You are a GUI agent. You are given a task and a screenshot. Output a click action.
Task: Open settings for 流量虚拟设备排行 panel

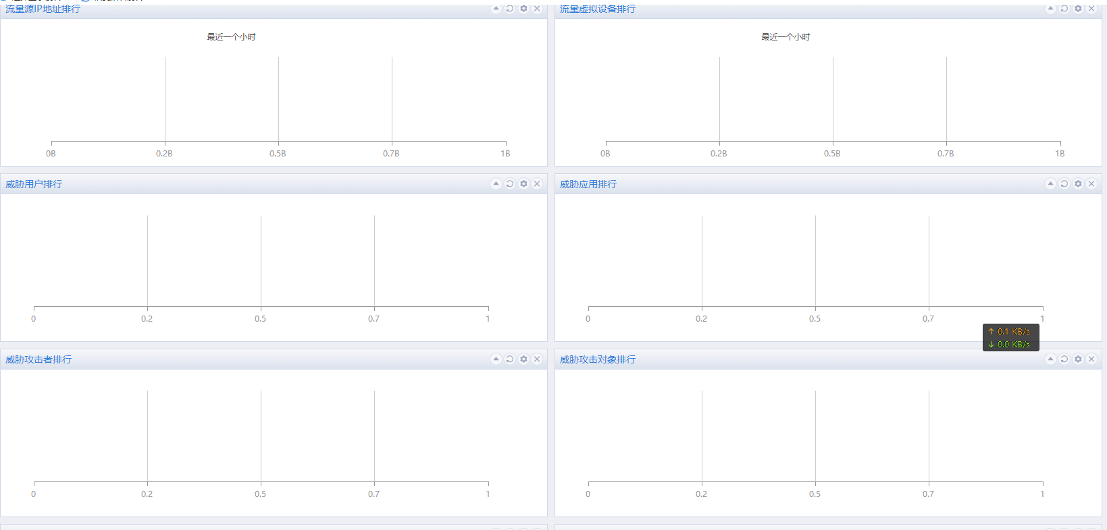pos(1078,8)
